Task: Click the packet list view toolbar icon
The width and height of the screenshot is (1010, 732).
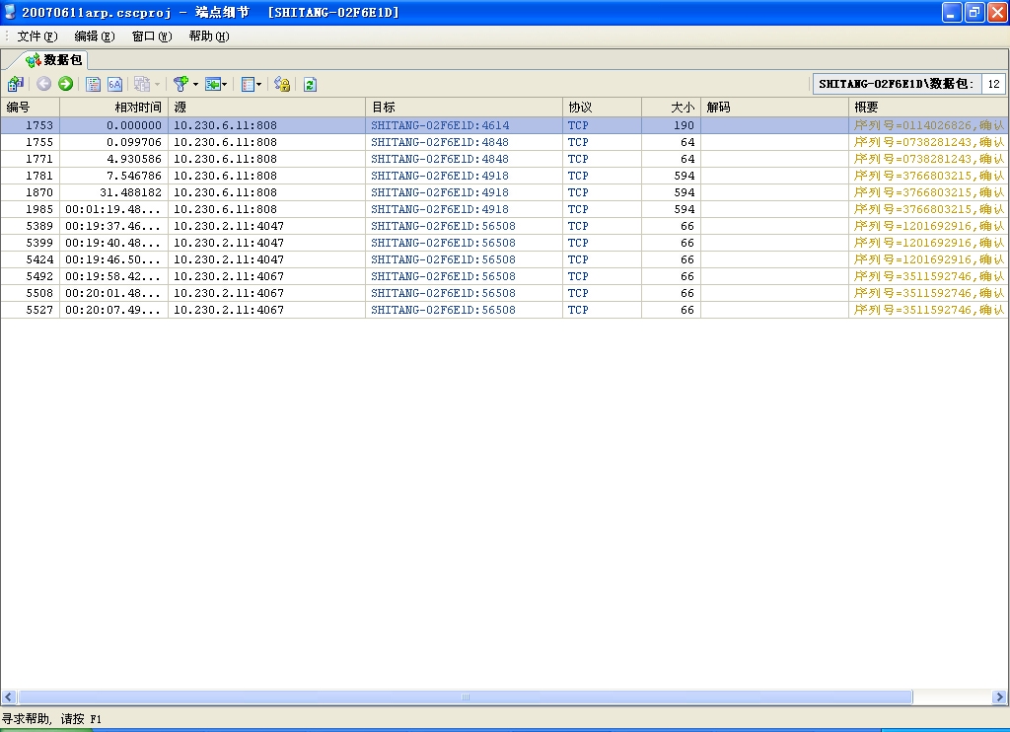Action: click(x=94, y=85)
